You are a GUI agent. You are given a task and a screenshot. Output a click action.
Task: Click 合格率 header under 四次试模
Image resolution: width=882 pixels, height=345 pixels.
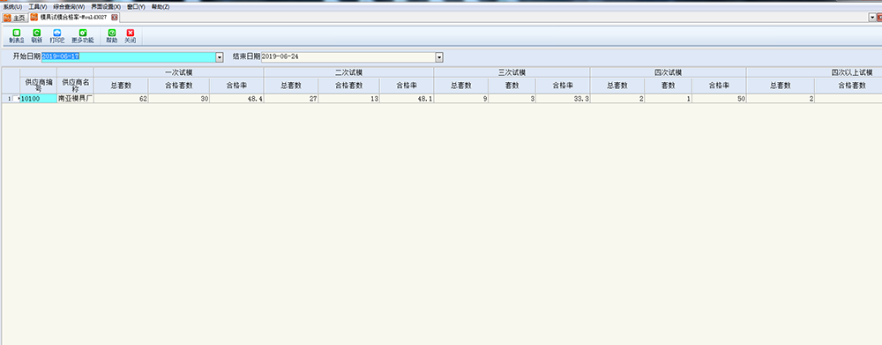click(x=720, y=86)
